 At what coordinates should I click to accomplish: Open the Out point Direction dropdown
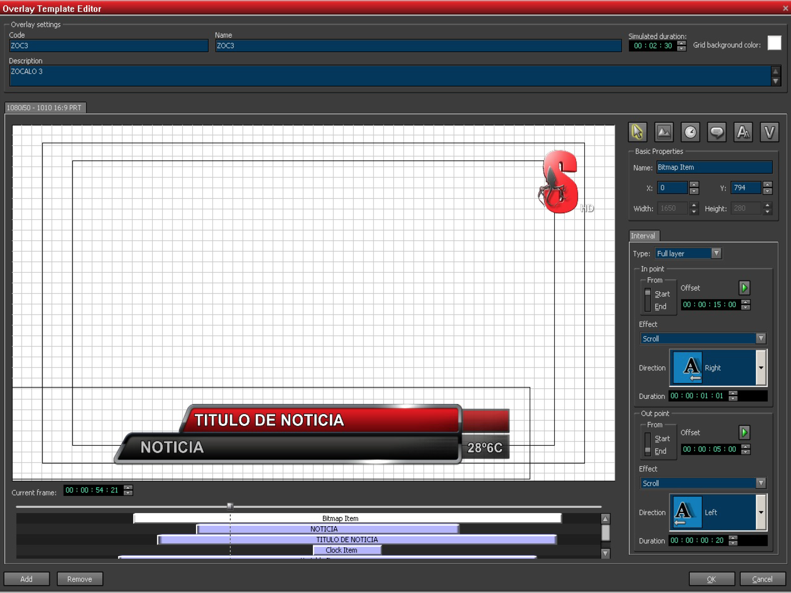click(761, 512)
